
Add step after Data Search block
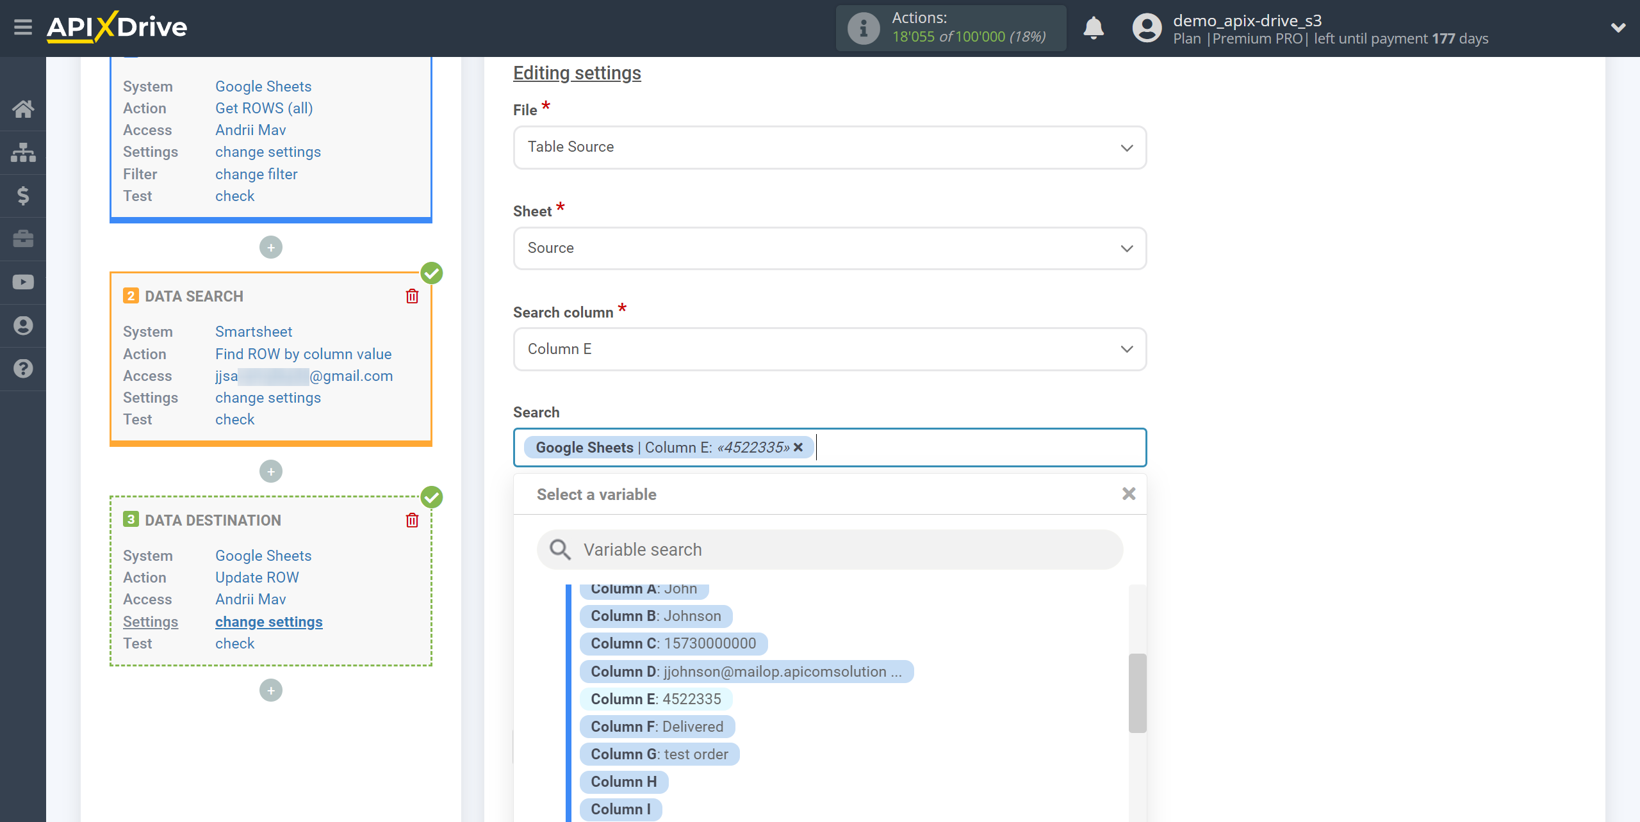(x=271, y=472)
